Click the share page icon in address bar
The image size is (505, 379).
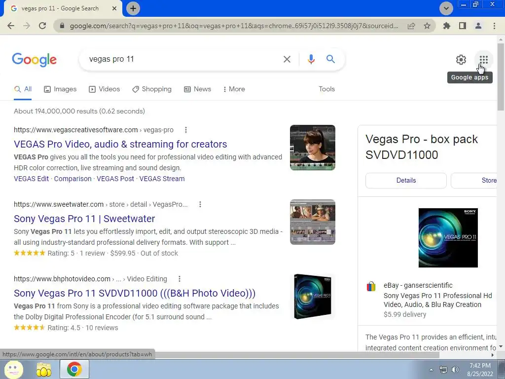coord(411,26)
